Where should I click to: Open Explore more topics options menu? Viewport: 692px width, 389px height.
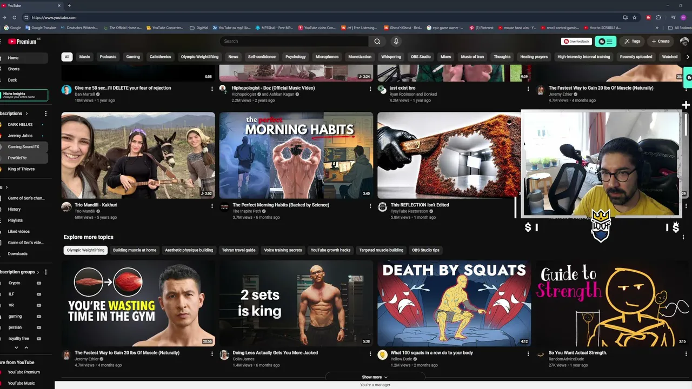point(683,237)
